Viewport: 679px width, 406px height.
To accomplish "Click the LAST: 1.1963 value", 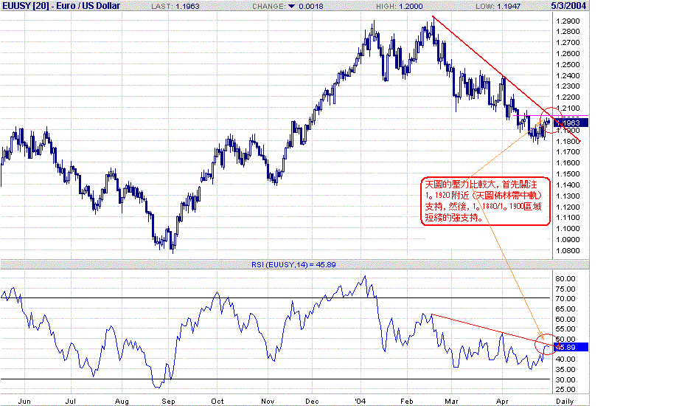I will coord(175,7).
